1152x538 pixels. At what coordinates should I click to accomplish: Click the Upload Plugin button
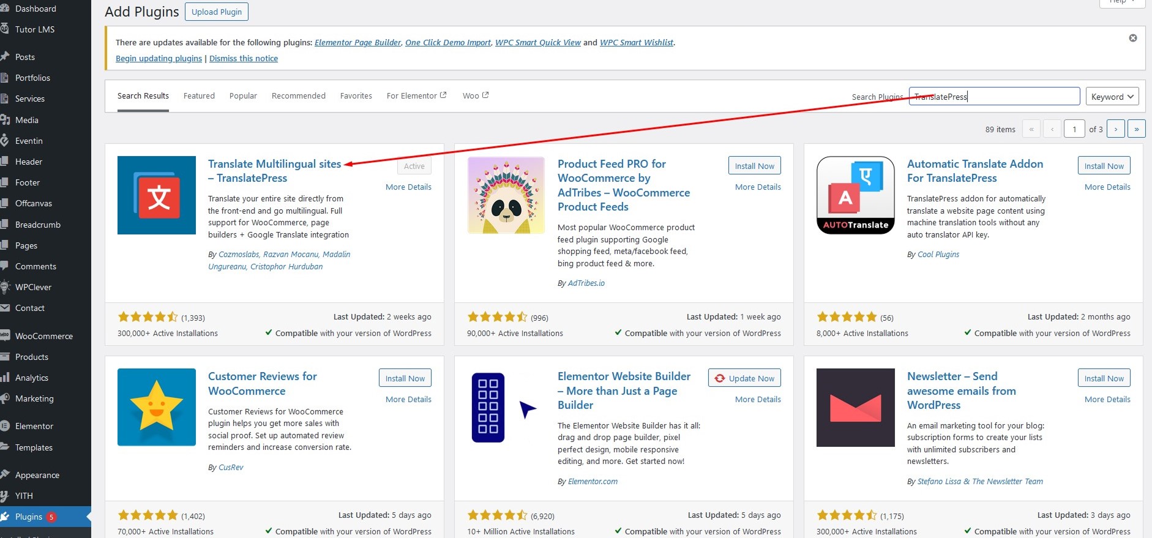click(217, 12)
